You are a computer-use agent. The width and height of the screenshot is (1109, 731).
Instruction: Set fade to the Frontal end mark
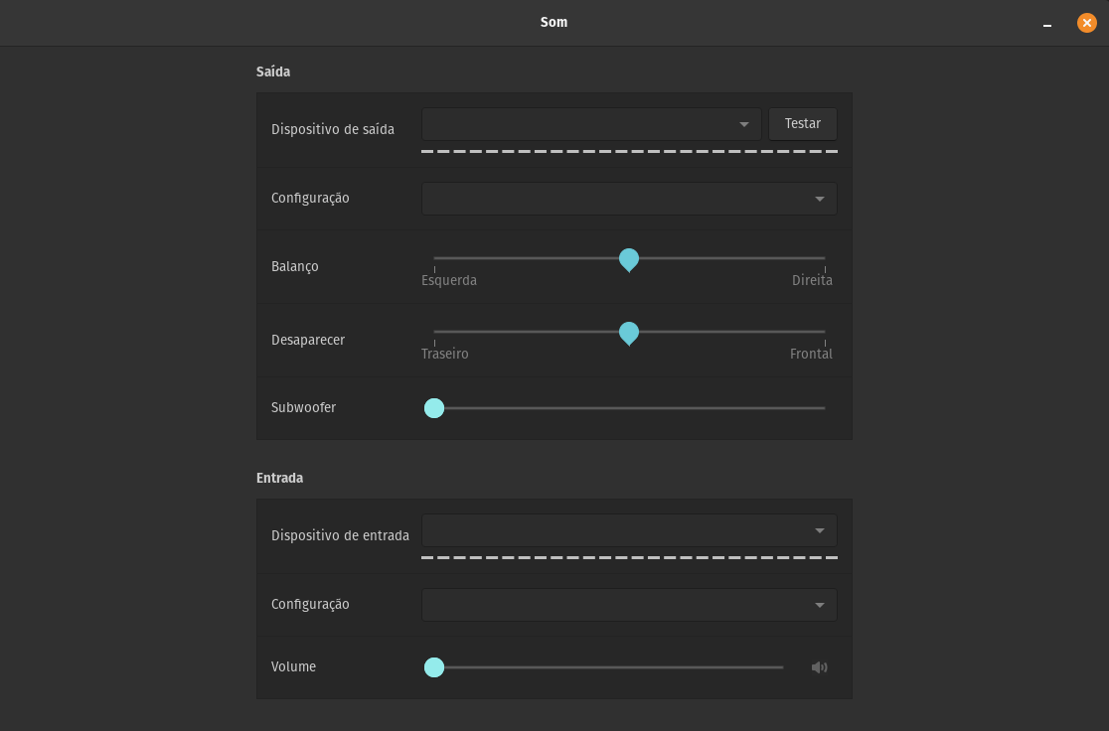point(825,332)
